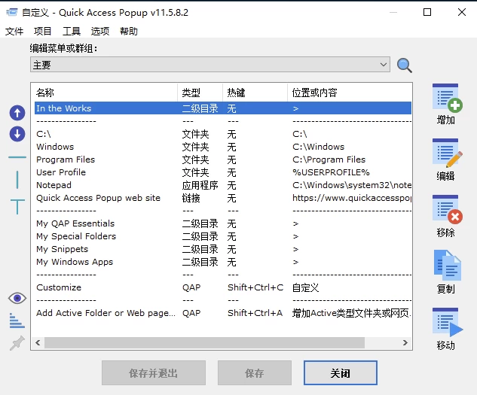The height and width of the screenshot is (395, 477).
Task: Click the sort favorites bars icon
Action: pyautogui.click(x=17, y=321)
